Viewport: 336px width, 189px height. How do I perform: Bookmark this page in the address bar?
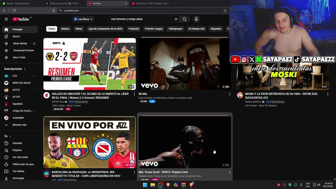(x=54, y=10)
